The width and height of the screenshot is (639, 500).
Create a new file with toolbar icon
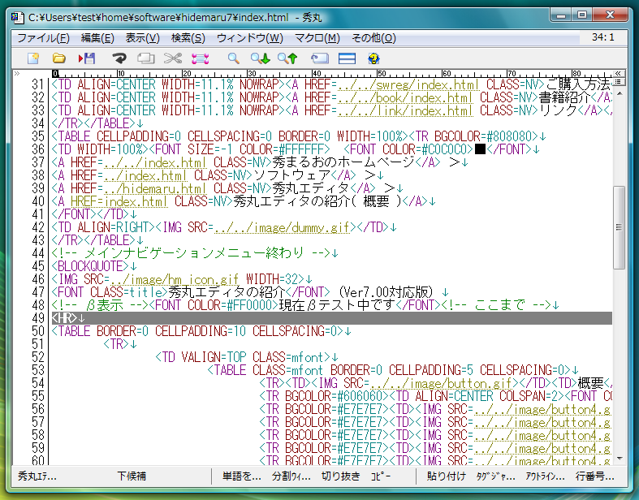click(33, 58)
